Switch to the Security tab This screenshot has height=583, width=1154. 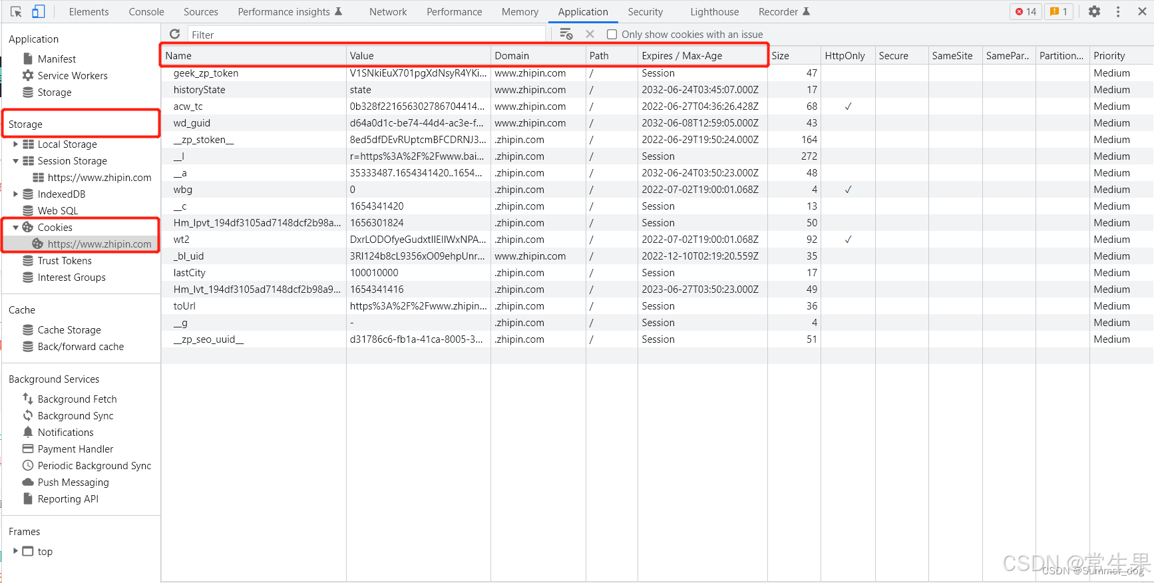(x=645, y=11)
